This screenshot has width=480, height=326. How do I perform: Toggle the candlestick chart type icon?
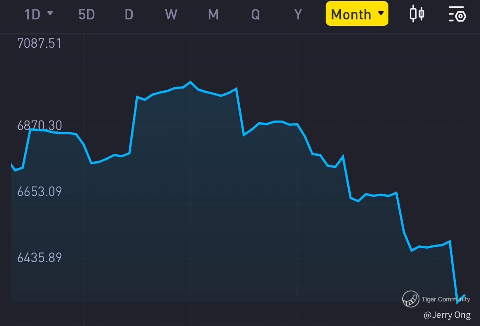click(x=417, y=13)
